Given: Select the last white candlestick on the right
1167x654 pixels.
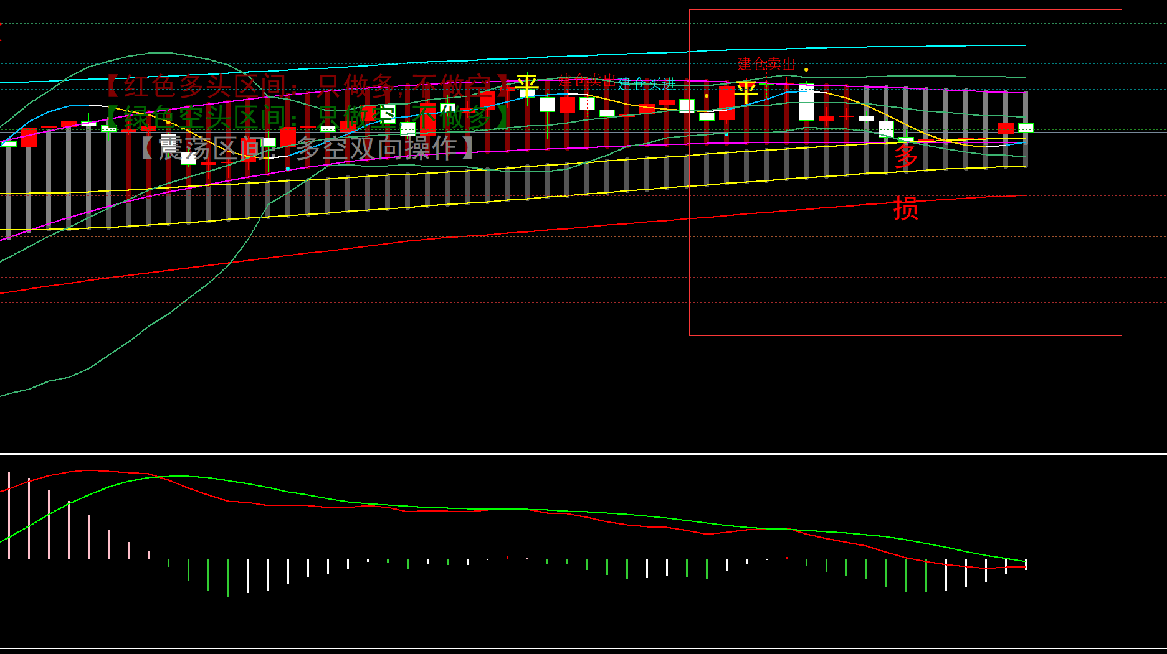Looking at the screenshot, I should coord(1026,128).
